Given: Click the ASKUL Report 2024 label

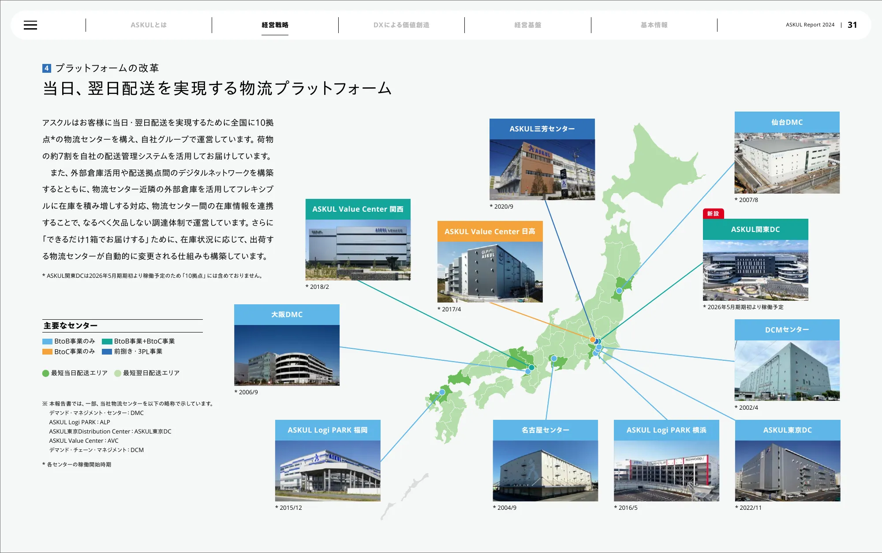Looking at the screenshot, I should [810, 25].
